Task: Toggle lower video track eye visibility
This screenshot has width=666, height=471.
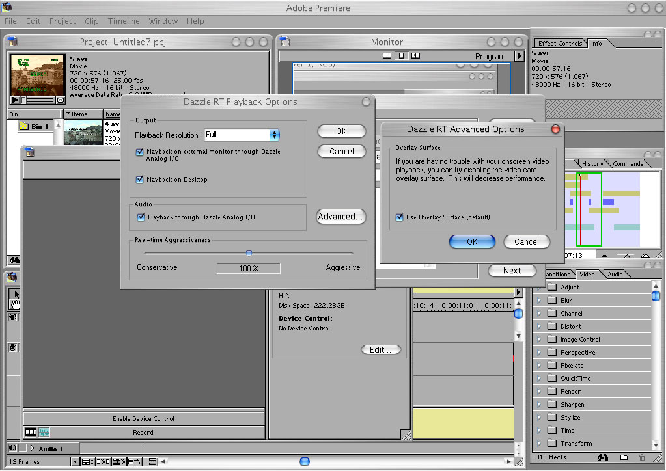Action: coord(13,347)
